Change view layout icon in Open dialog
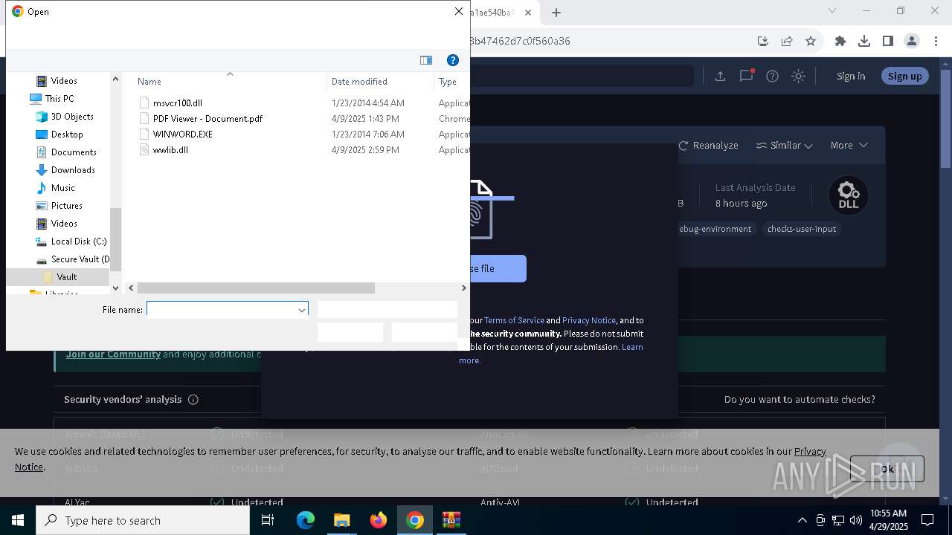952x535 pixels. click(426, 60)
